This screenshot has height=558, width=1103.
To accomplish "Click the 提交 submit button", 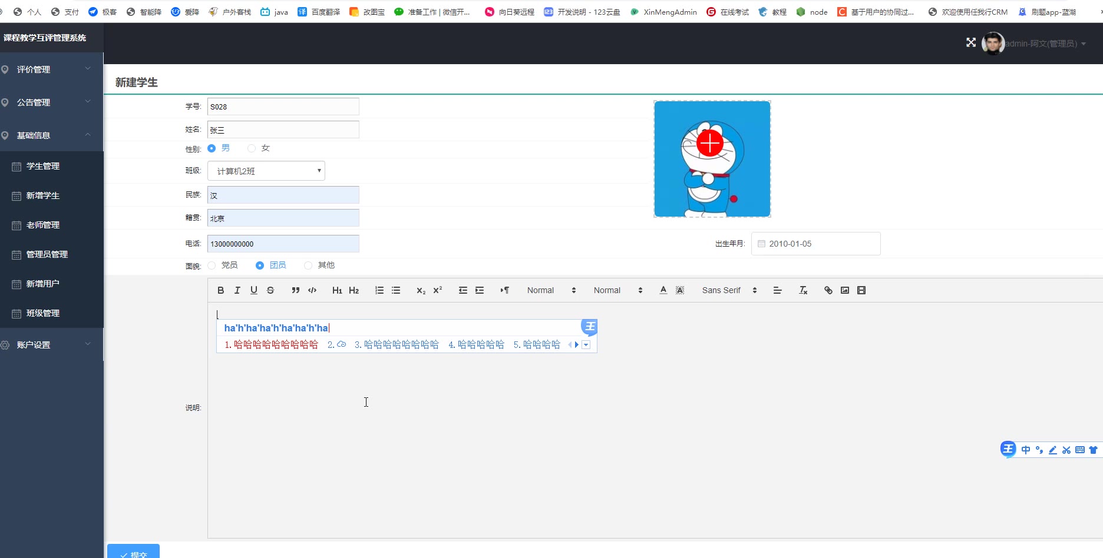I will [x=133, y=552].
